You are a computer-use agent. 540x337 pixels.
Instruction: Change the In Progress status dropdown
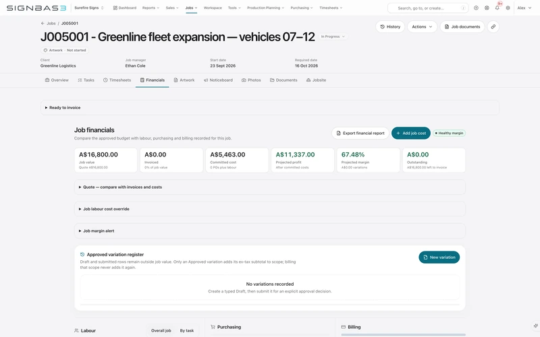pyautogui.click(x=333, y=36)
